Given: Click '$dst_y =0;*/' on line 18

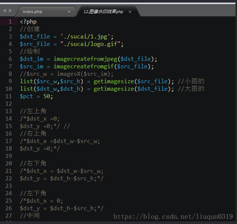Looking at the screenshot, I should [x=40, y=149].
